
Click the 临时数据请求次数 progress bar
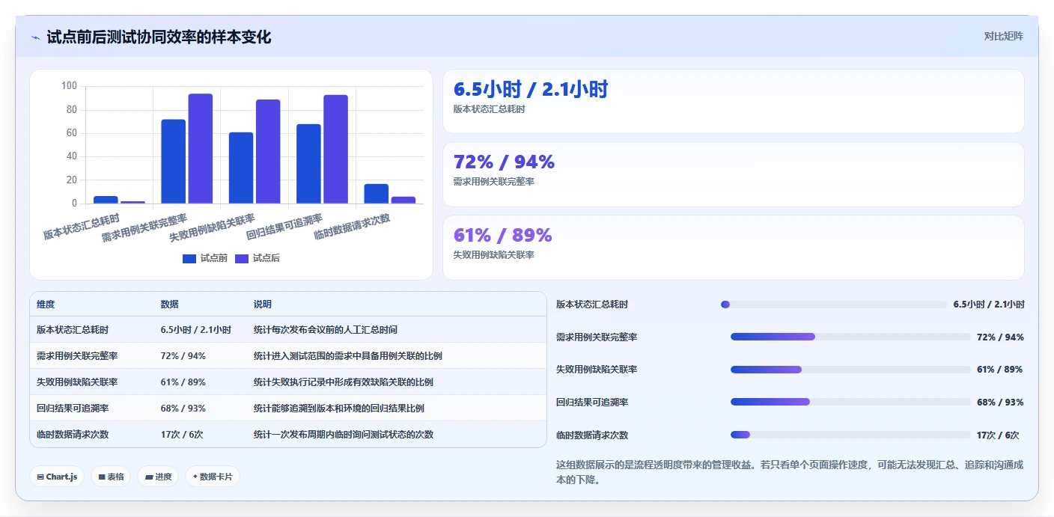pos(850,435)
